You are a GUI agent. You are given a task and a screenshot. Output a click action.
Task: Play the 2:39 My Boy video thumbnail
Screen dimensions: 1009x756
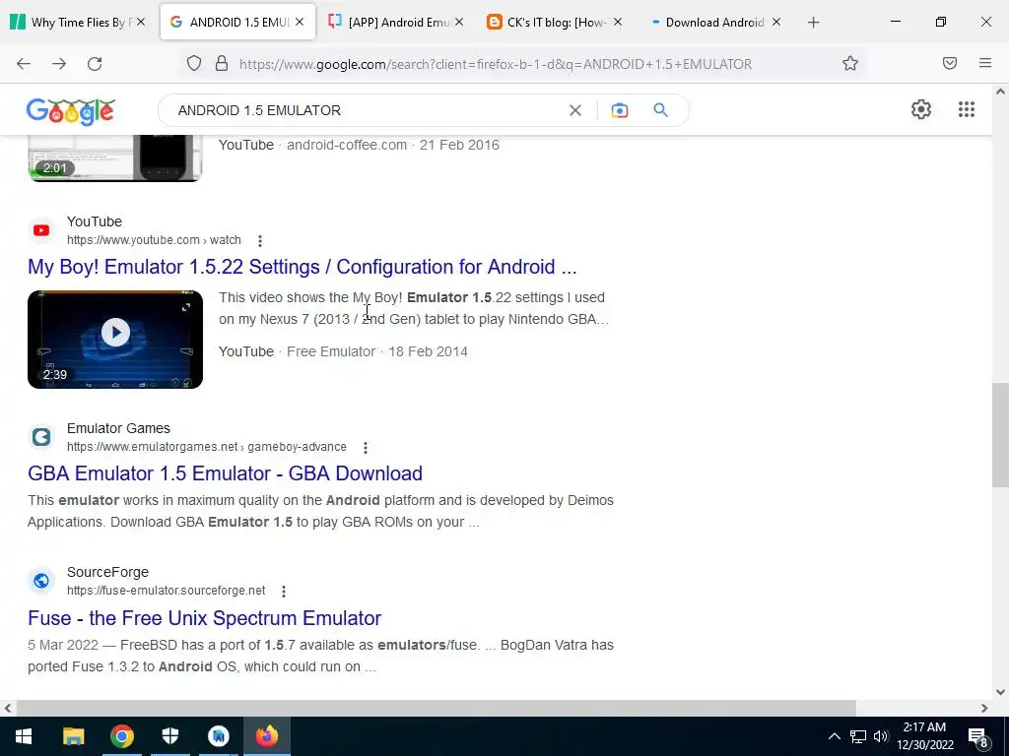(115, 340)
